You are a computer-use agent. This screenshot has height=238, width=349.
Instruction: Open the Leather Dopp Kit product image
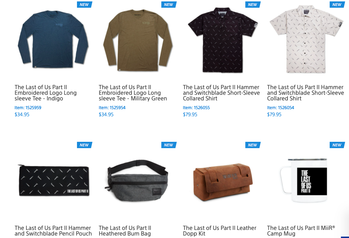tap(223, 182)
